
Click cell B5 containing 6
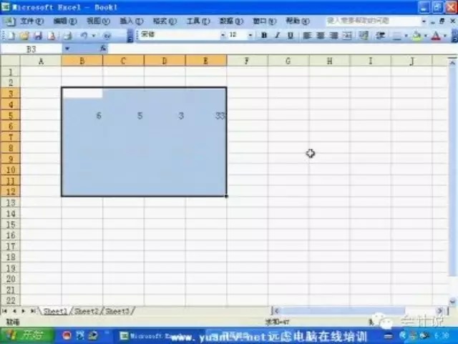[82, 116]
